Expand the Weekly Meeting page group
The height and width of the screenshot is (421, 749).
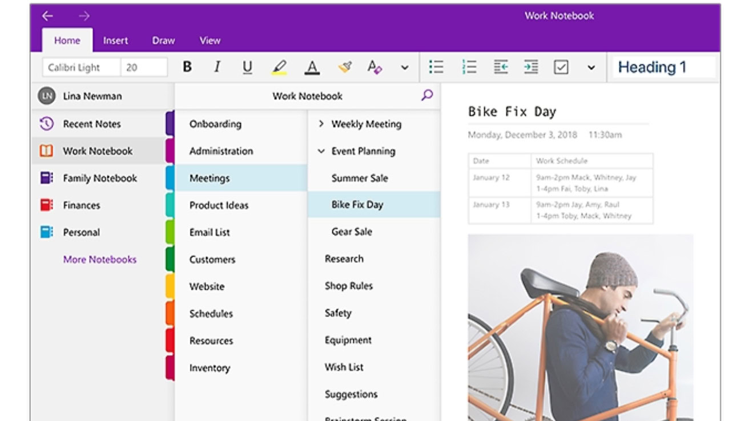pyautogui.click(x=321, y=124)
